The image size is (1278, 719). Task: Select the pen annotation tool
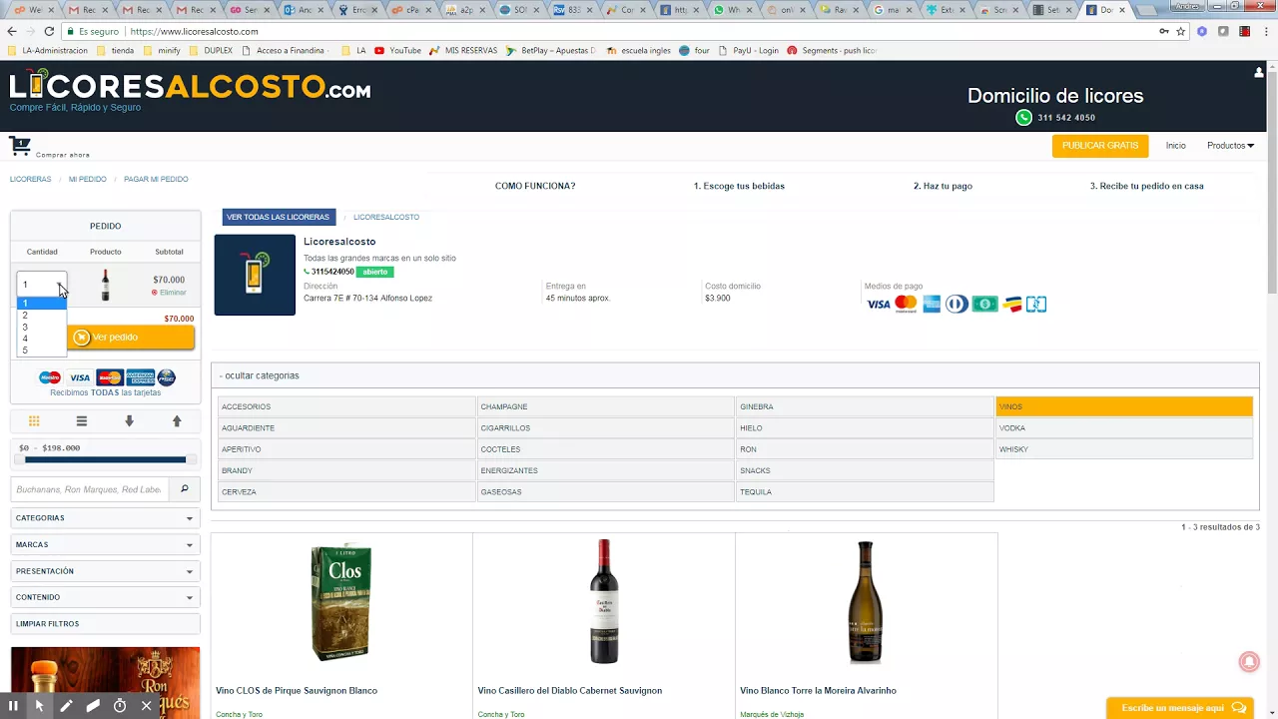tap(66, 705)
